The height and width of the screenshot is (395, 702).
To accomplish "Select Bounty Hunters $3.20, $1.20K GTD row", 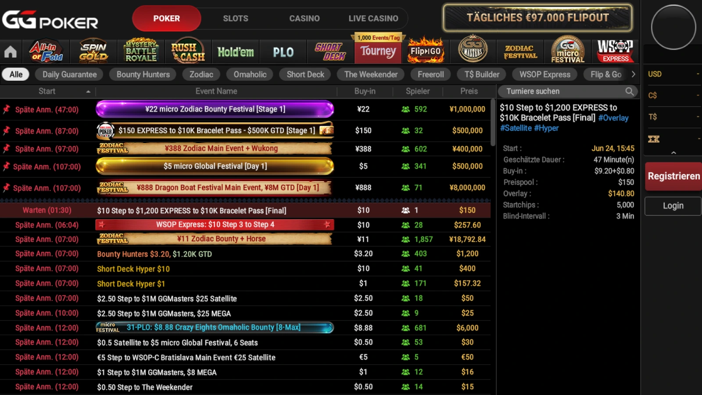I will (245, 254).
